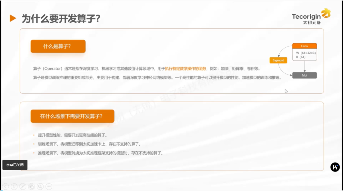Open more slideshow options ellipsis

[49, 186]
